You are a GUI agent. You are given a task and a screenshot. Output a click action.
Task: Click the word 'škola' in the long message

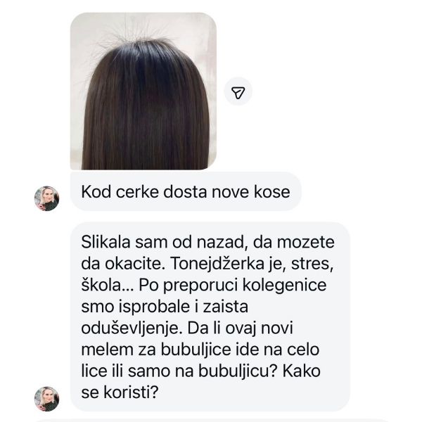[x=103, y=285]
